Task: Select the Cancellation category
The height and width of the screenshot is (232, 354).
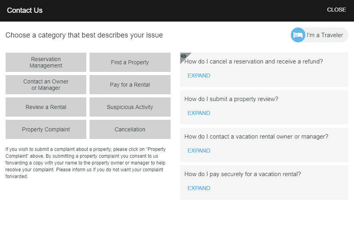Action: point(130,129)
